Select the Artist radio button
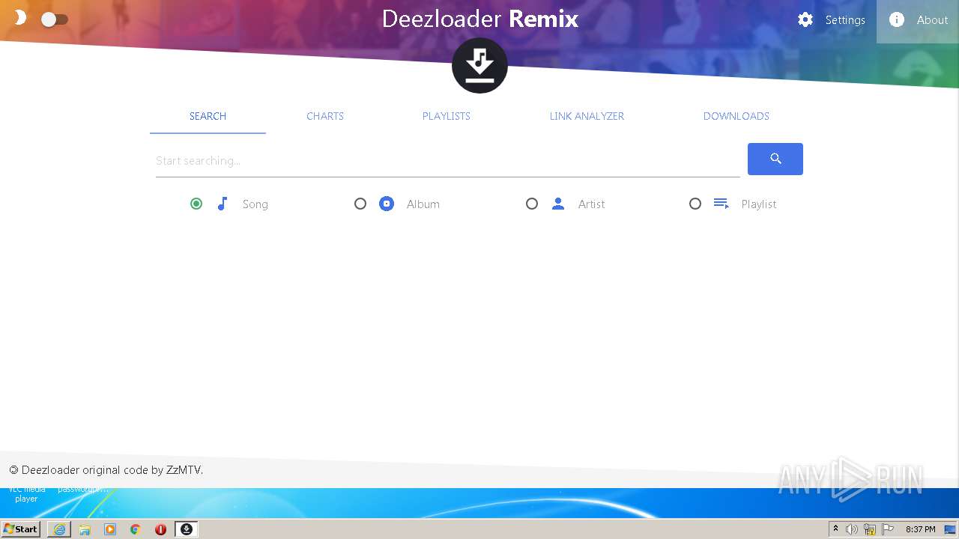 click(x=532, y=204)
